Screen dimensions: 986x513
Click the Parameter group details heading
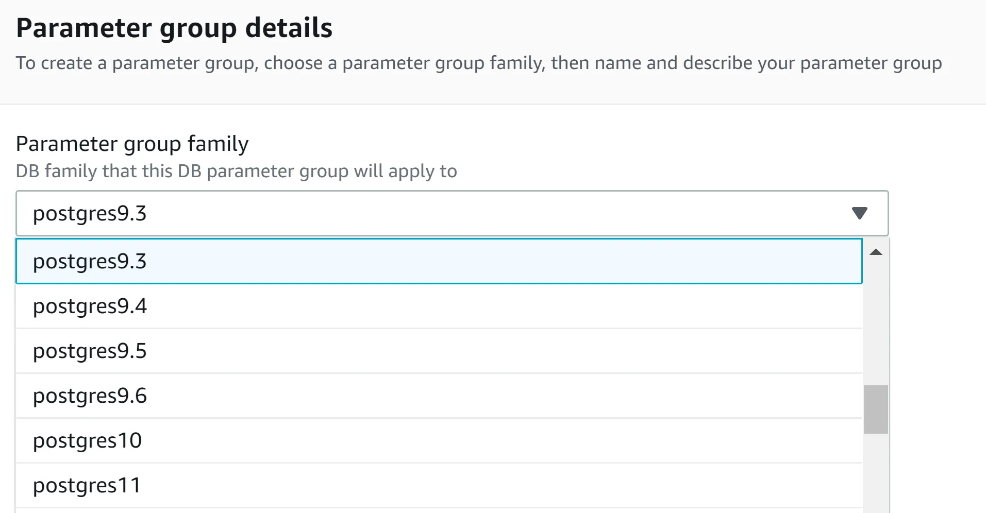click(174, 28)
